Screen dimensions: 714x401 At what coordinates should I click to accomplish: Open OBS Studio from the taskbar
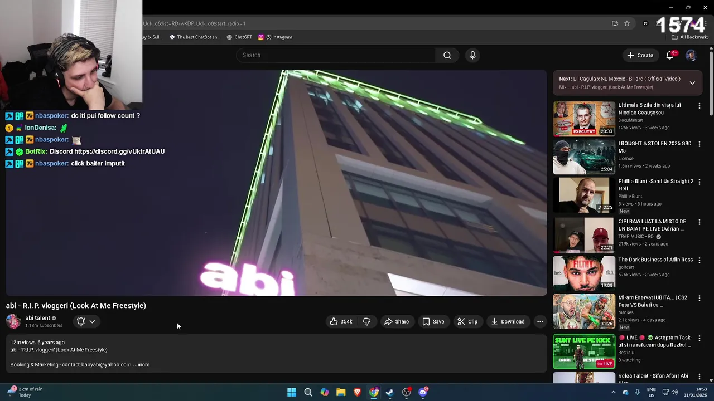click(406, 392)
